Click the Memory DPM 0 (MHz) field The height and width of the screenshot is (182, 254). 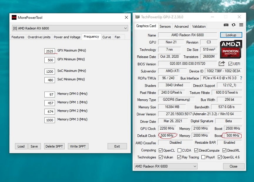[50, 95]
